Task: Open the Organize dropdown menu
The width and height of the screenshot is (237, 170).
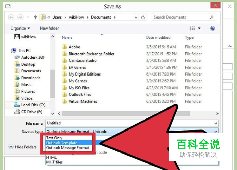Action: point(20,28)
